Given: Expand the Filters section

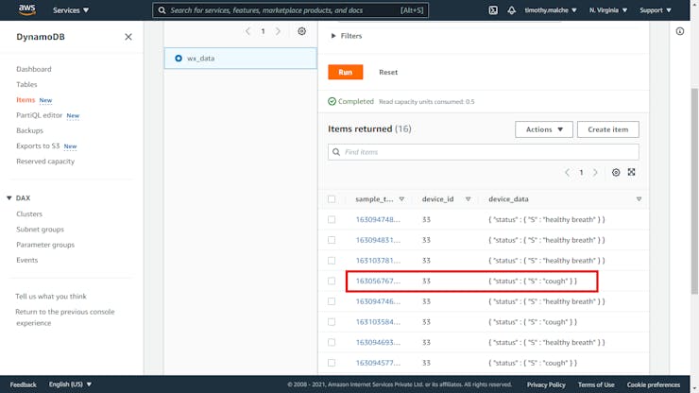Looking at the screenshot, I should (x=347, y=36).
